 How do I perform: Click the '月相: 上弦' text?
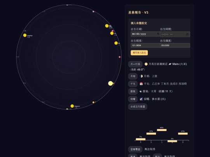[x=150, y=76]
